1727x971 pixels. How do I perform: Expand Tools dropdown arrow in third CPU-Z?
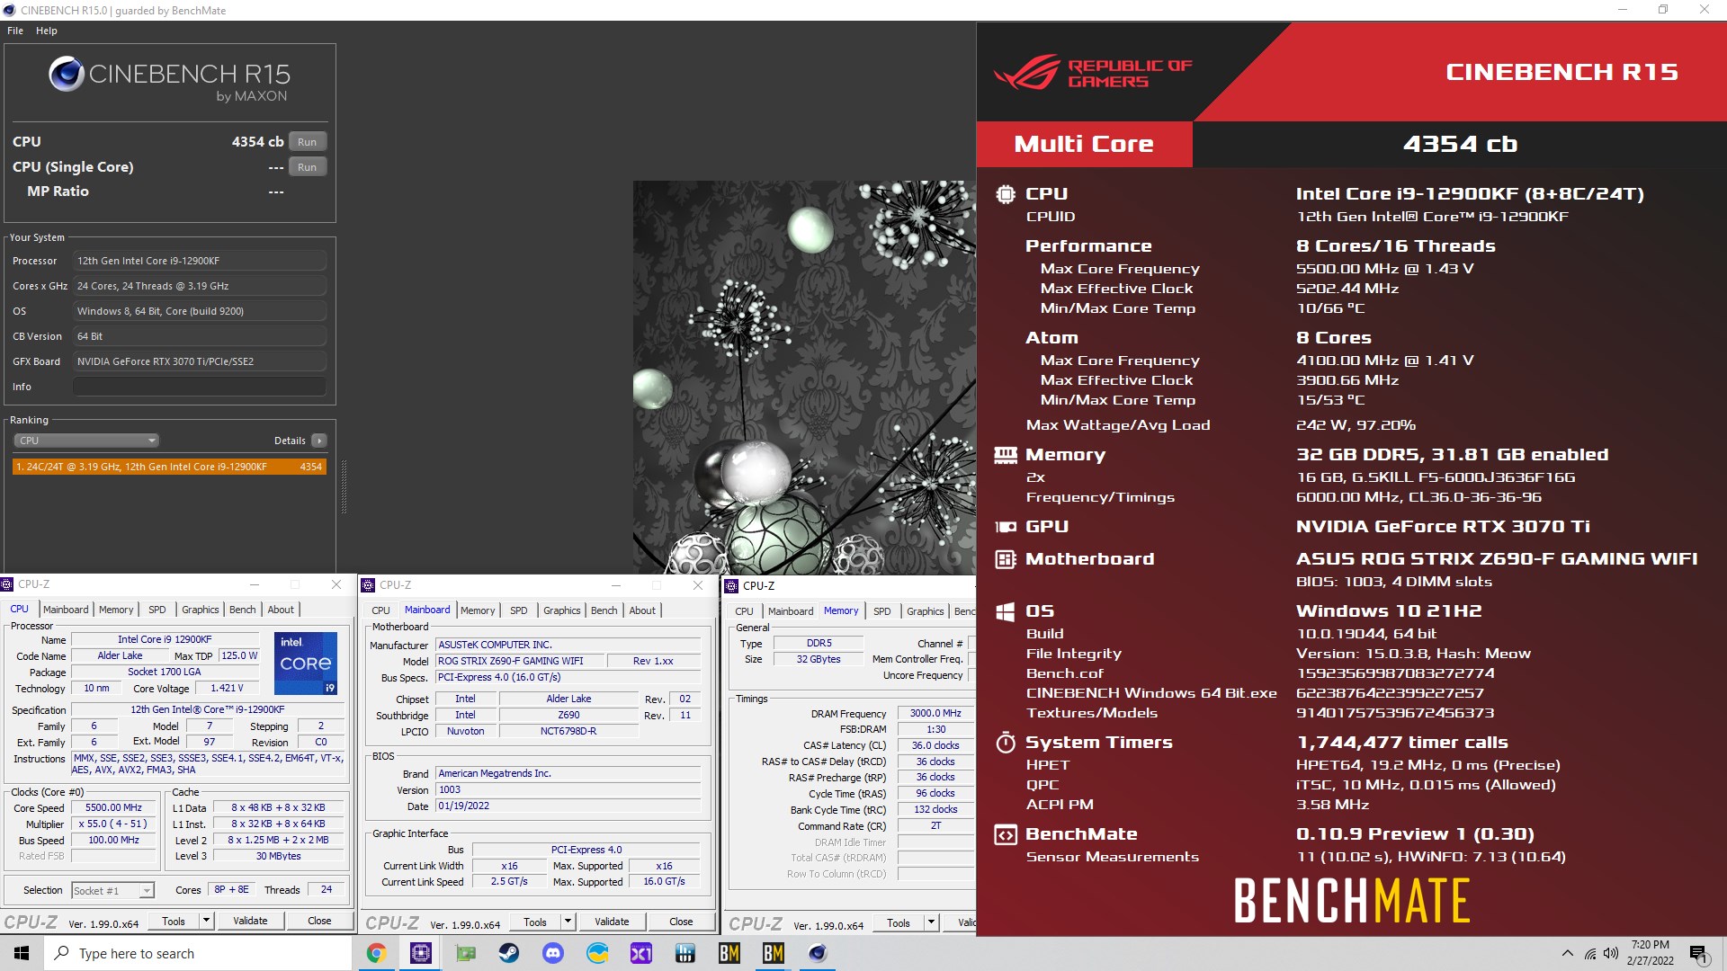tap(931, 923)
